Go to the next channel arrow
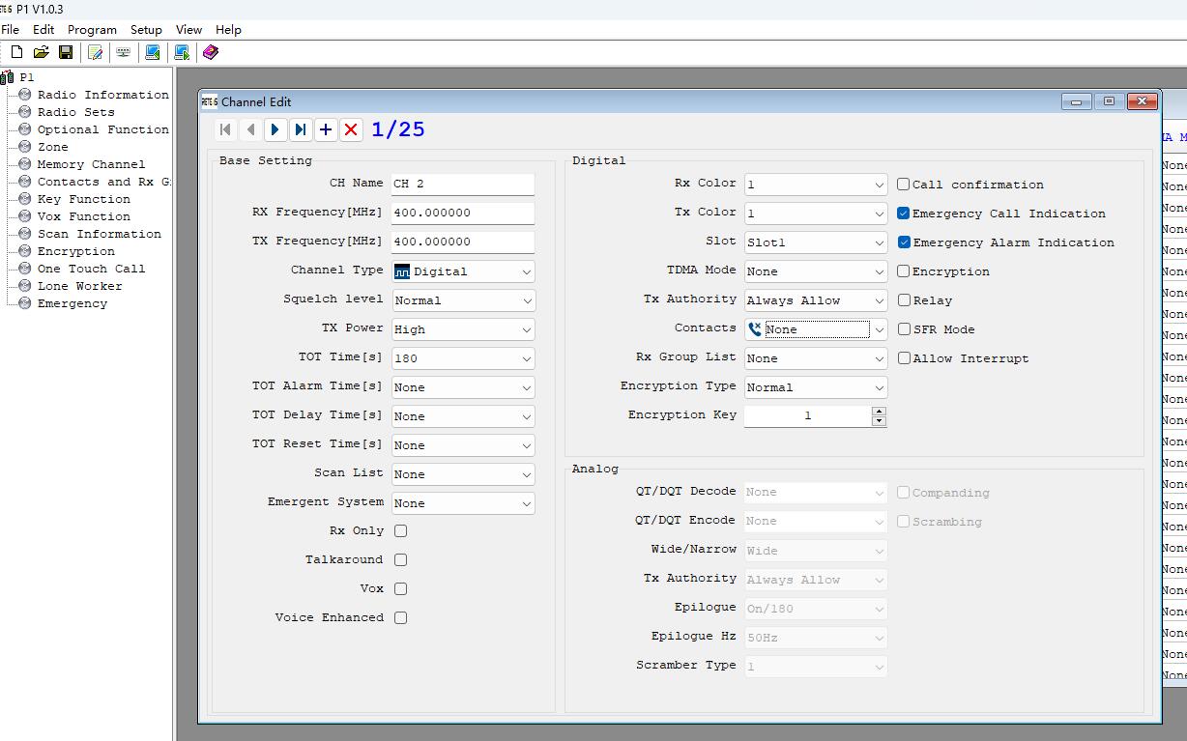 pos(275,129)
